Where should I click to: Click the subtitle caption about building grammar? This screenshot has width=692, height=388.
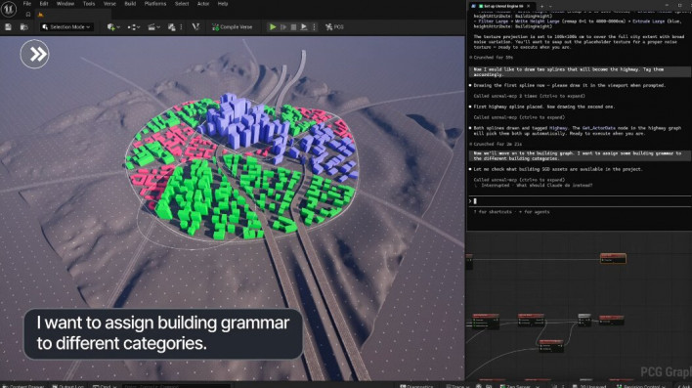[x=163, y=333]
